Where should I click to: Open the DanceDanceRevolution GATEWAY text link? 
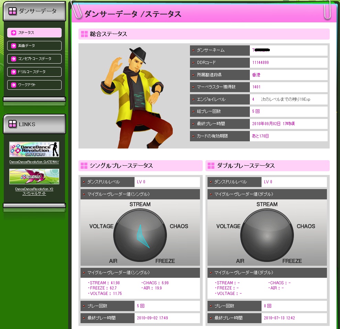34,162
